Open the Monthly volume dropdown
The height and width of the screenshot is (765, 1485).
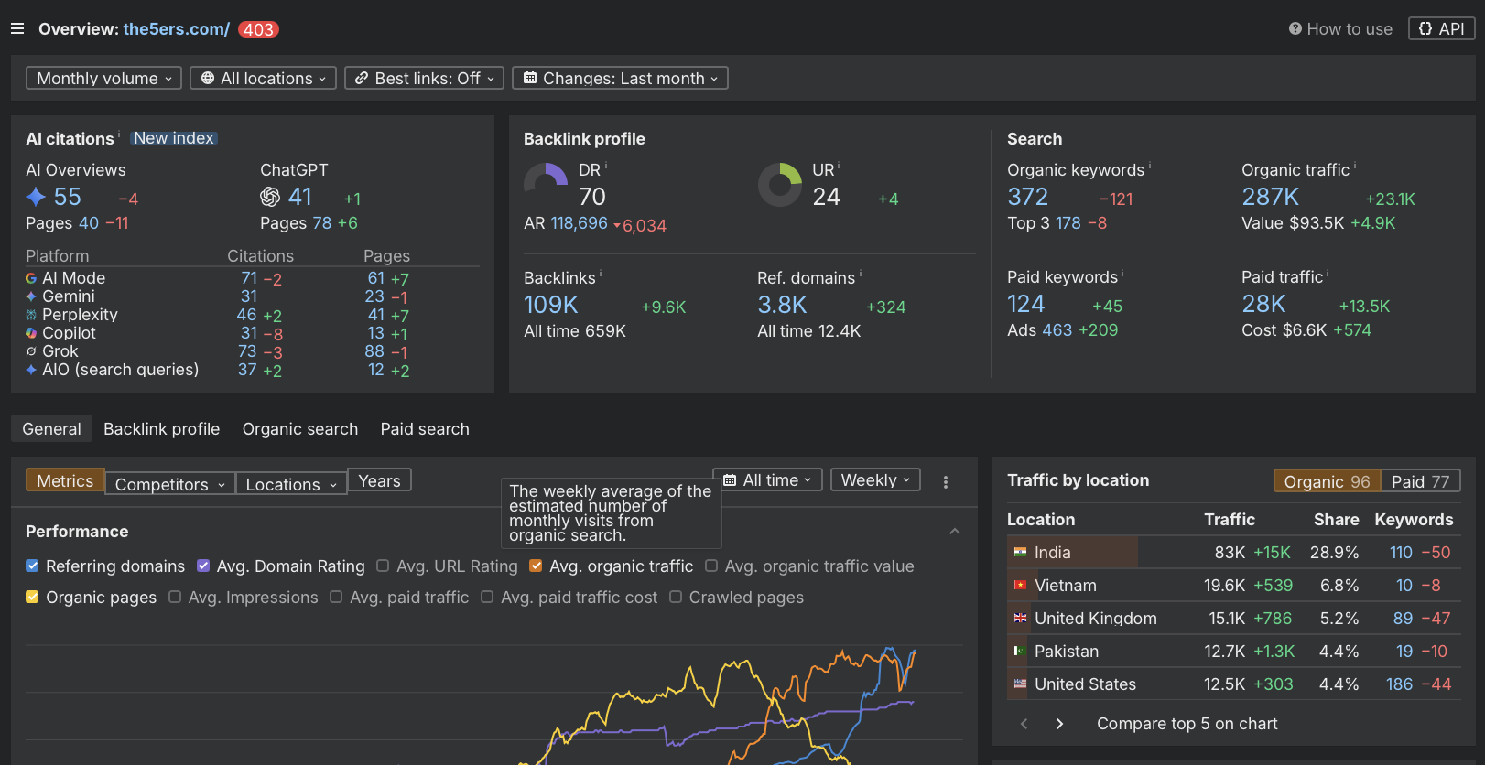103,79
